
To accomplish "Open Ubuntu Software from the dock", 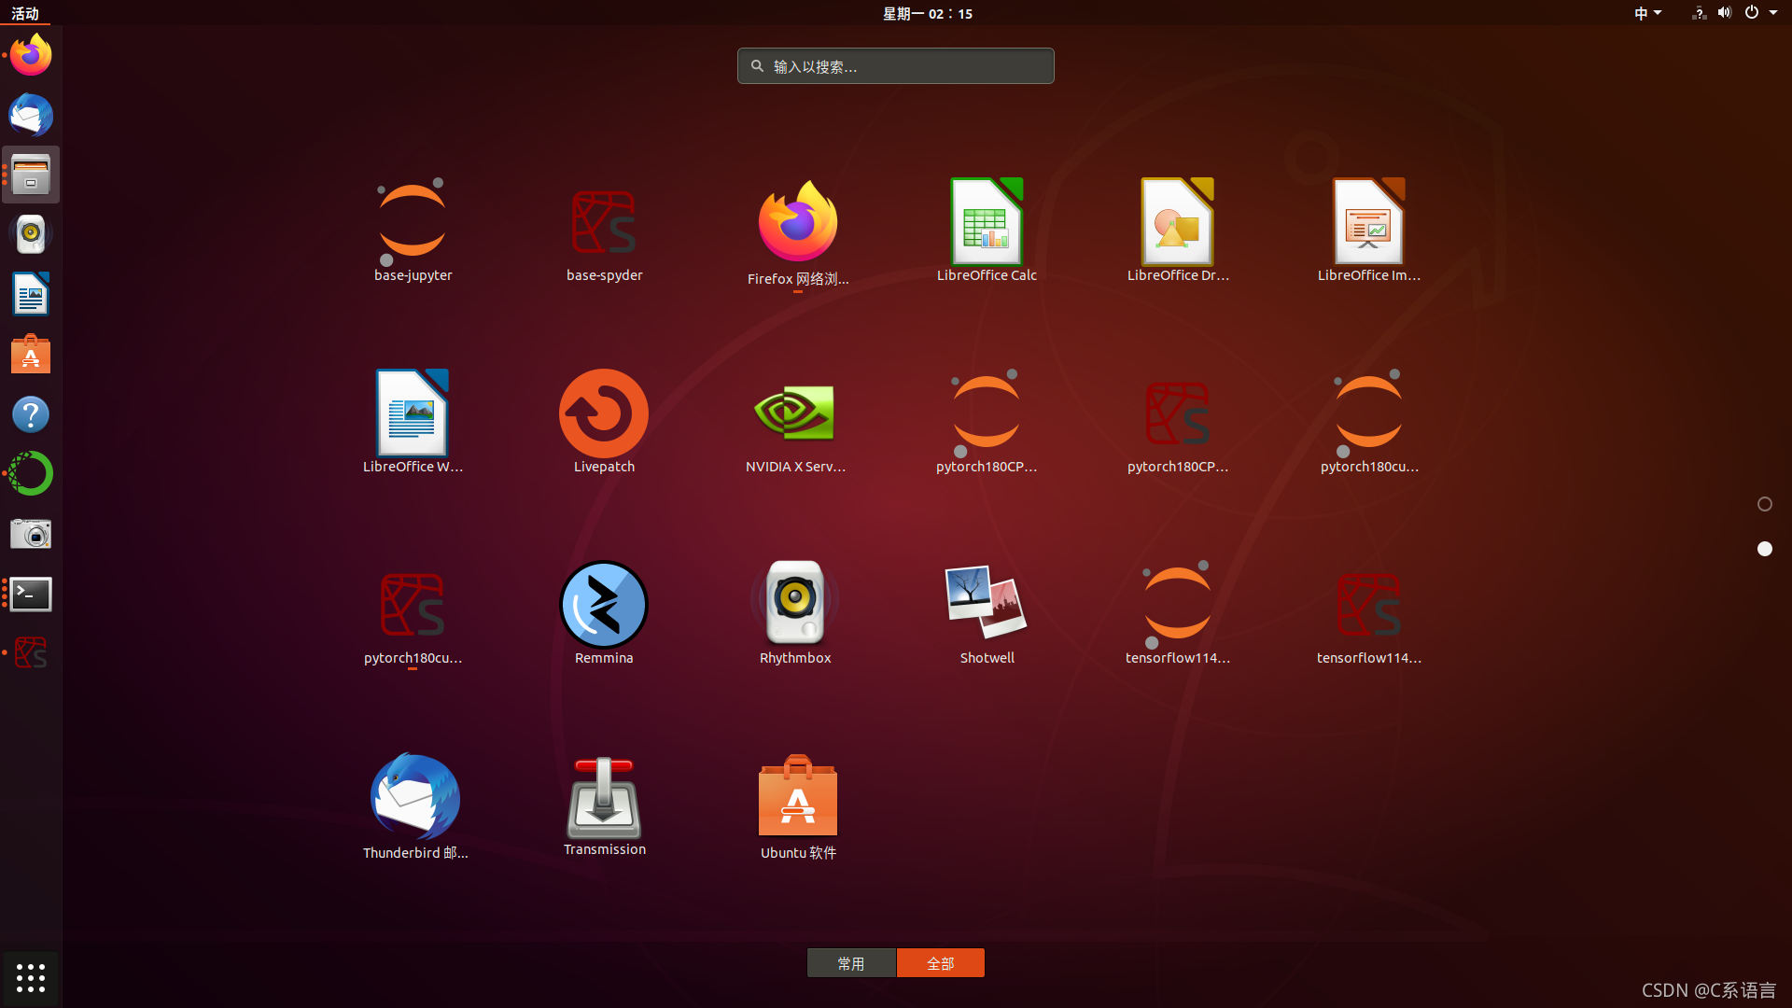I will pyautogui.click(x=31, y=355).
